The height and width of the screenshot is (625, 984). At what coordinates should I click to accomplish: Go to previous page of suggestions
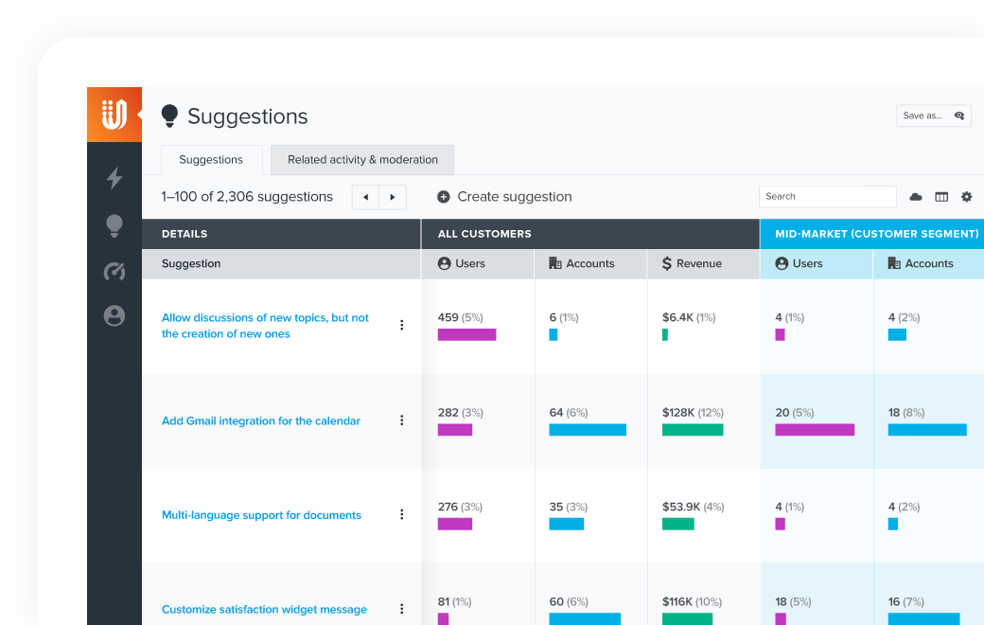(x=365, y=197)
